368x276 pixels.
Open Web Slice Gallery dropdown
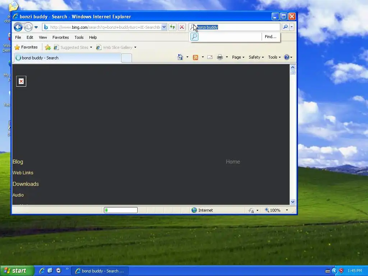[x=116, y=47]
